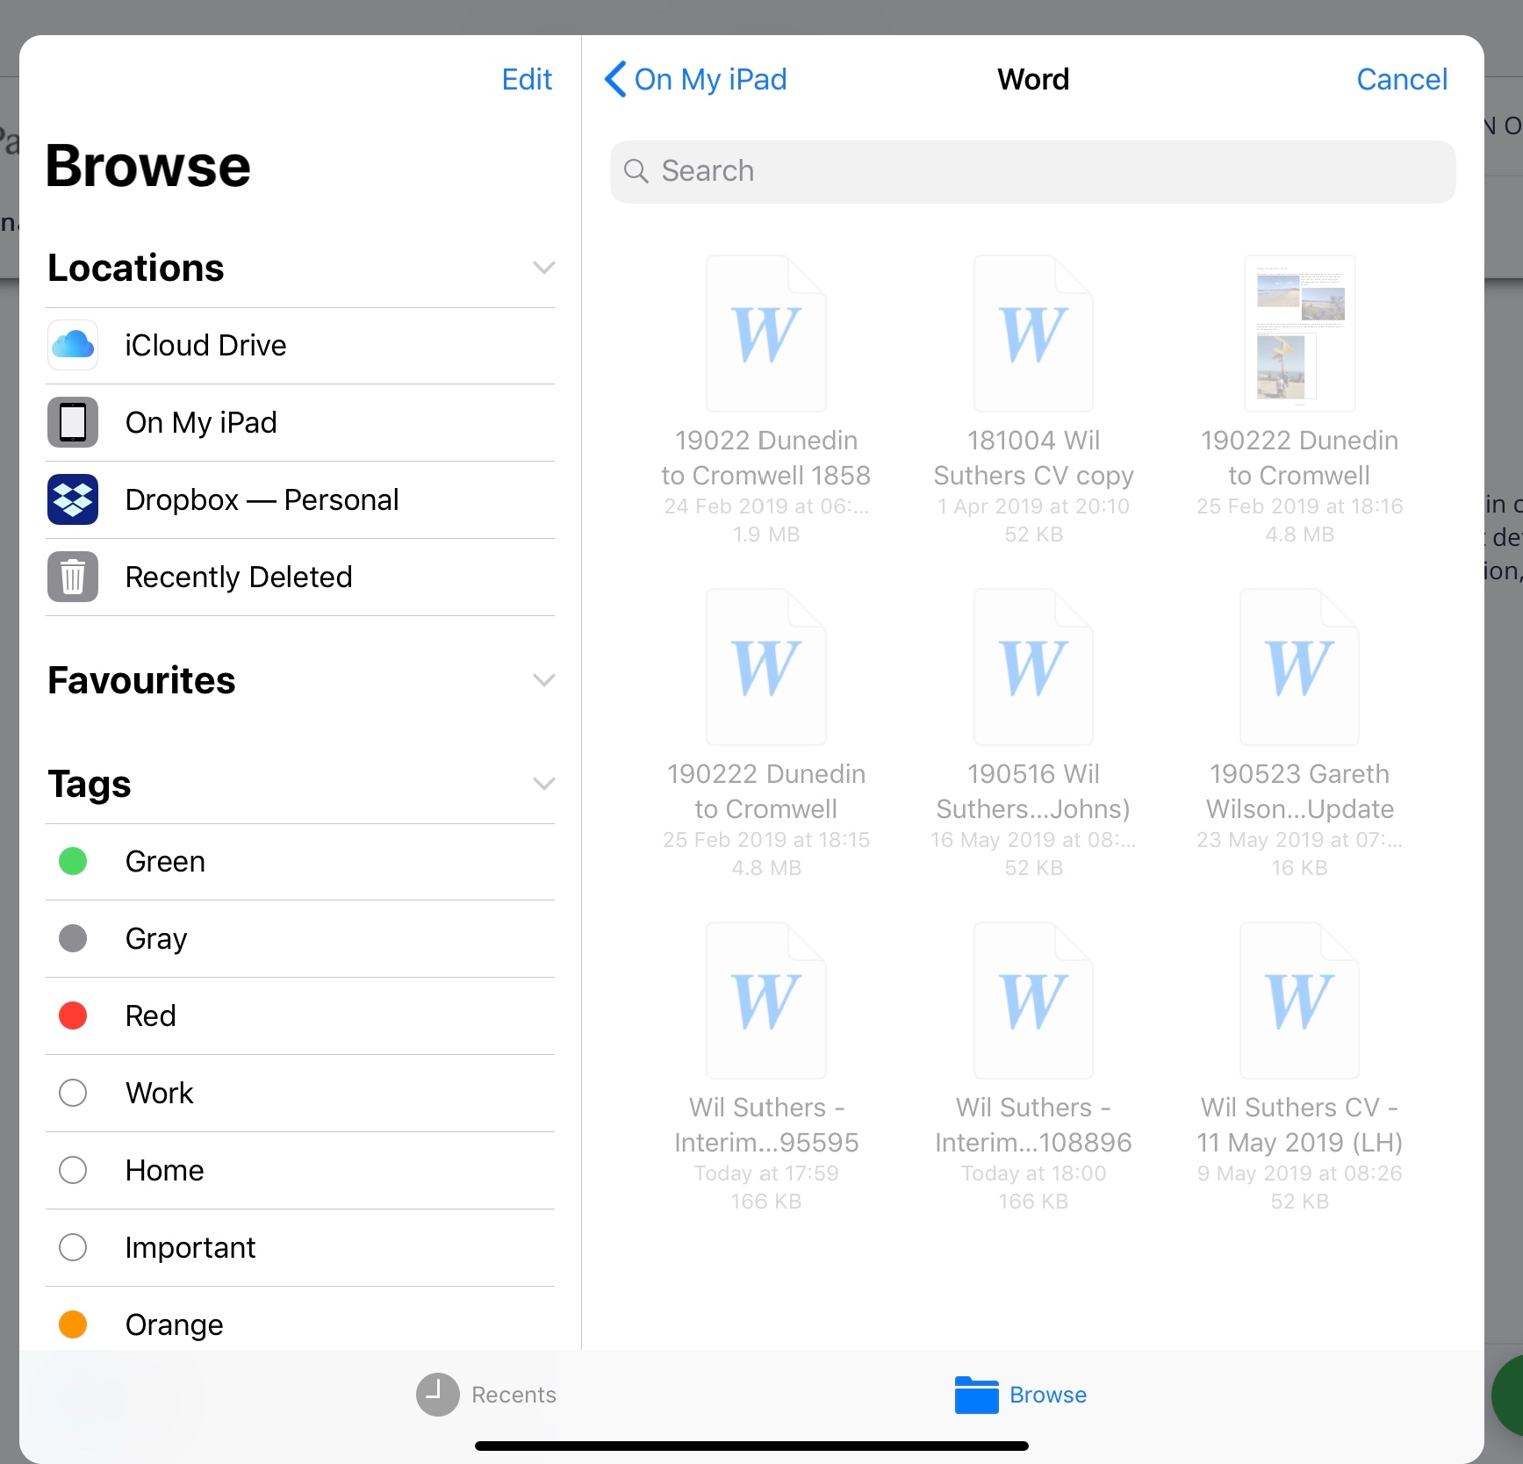Tap the "Today at 18:00" timestamp
The height and width of the screenshot is (1464, 1523).
coord(1033,1173)
